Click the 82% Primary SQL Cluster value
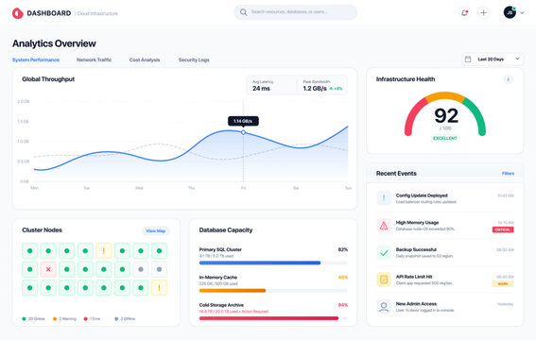The width and height of the screenshot is (536, 340). tap(343, 249)
